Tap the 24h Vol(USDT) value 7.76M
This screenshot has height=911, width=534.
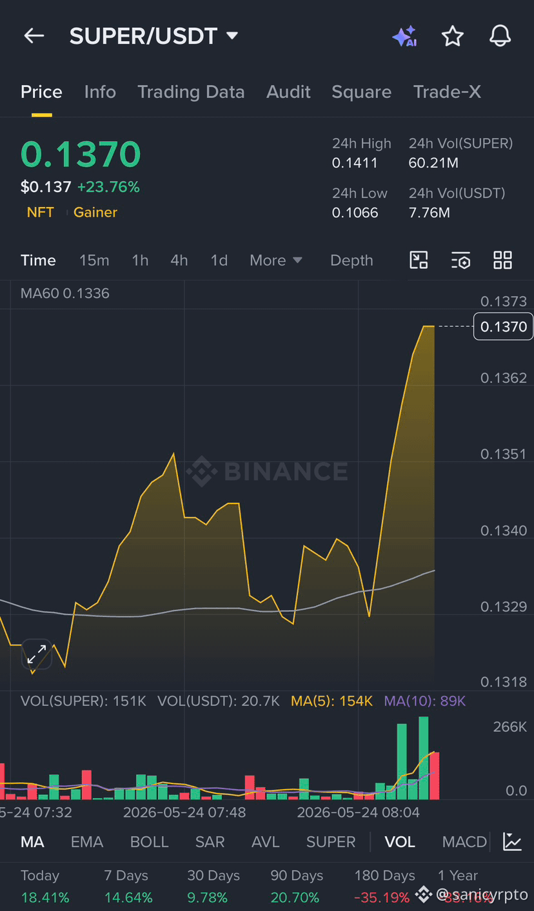click(x=430, y=213)
